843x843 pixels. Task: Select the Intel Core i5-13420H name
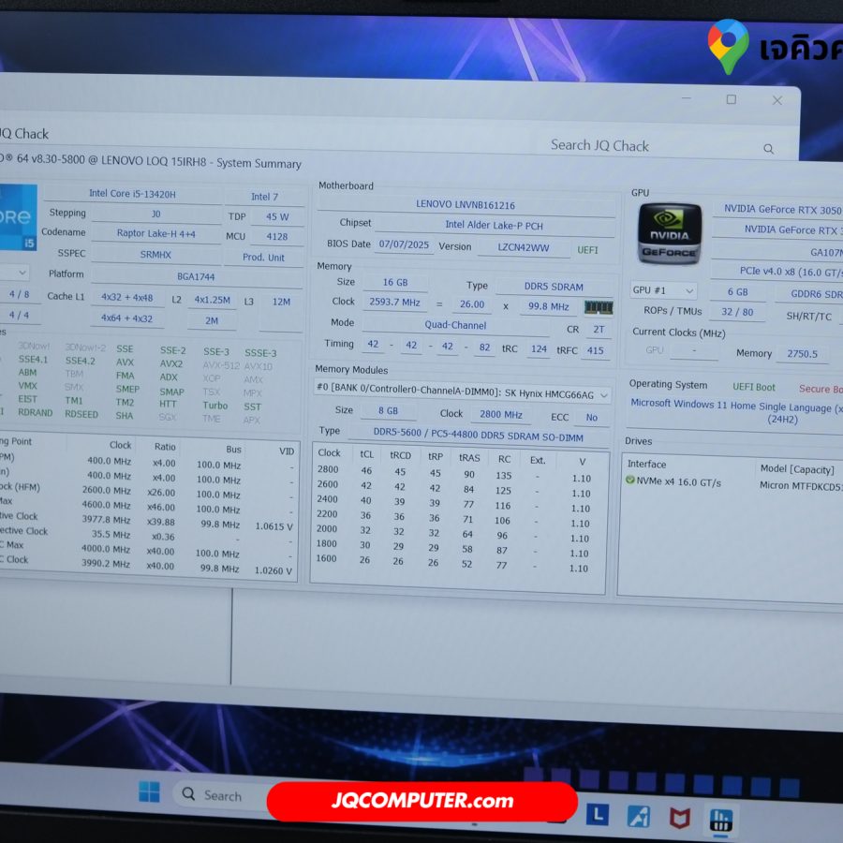132,194
